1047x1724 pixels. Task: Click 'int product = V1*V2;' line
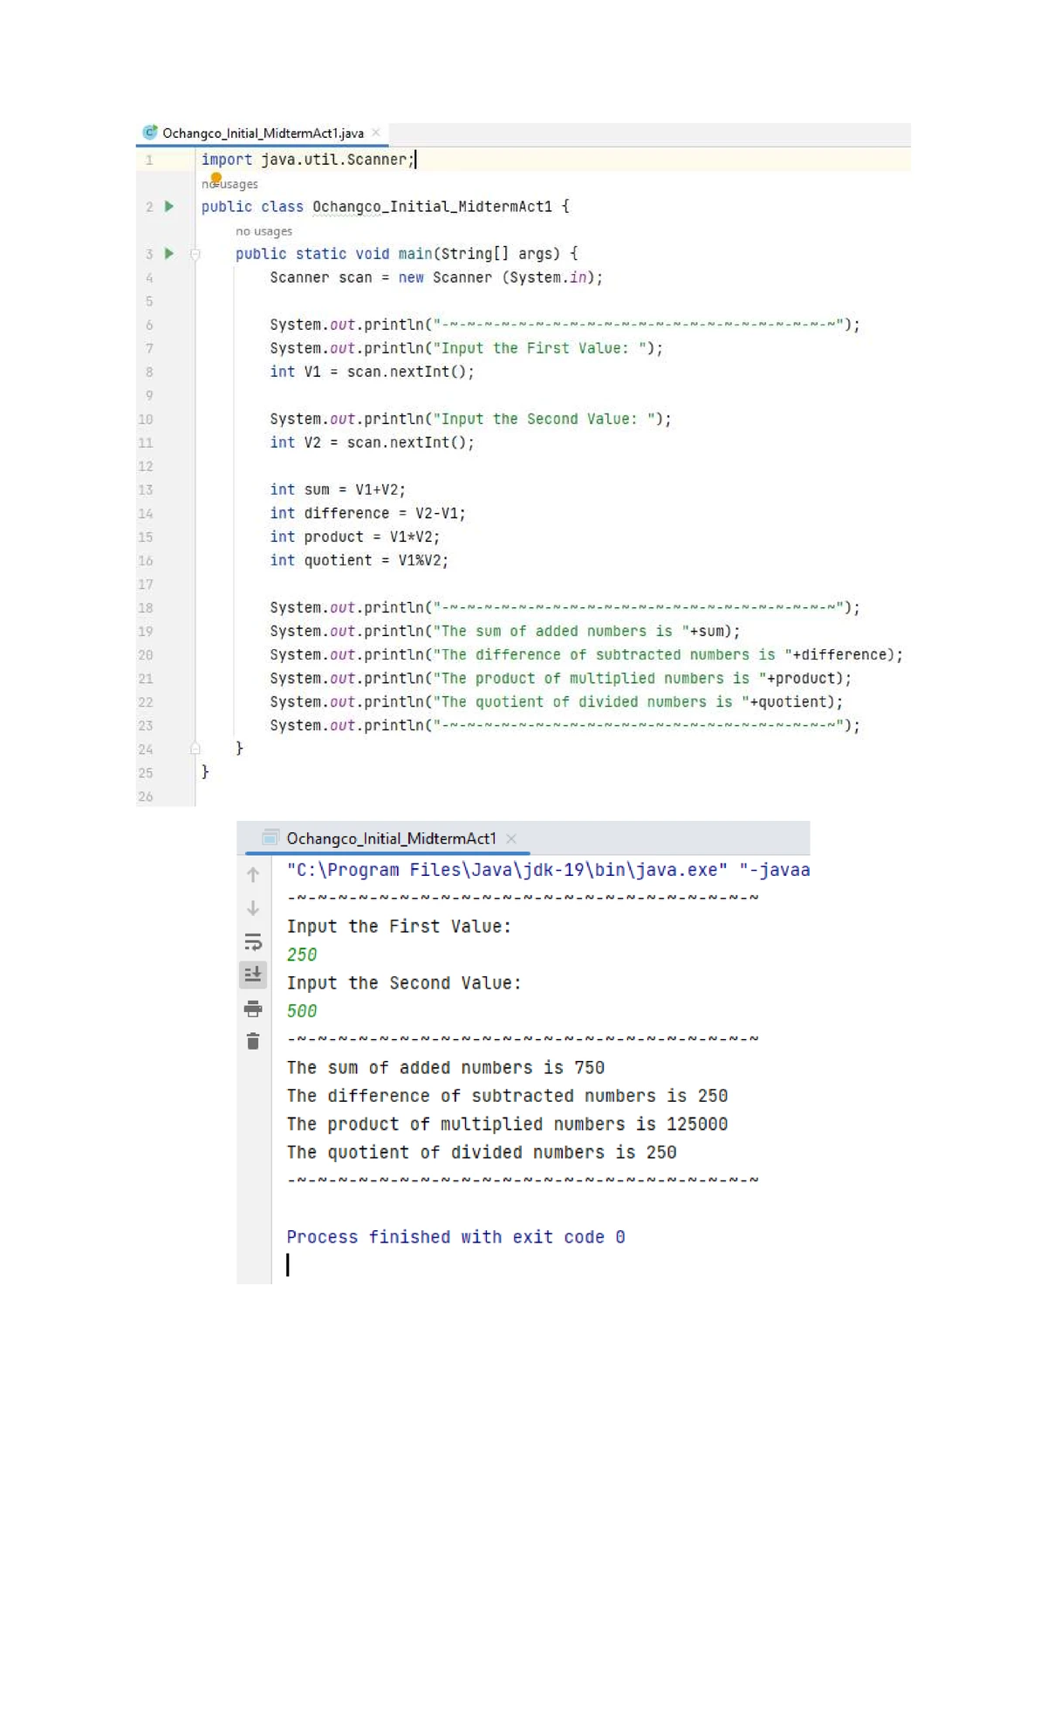tap(354, 537)
